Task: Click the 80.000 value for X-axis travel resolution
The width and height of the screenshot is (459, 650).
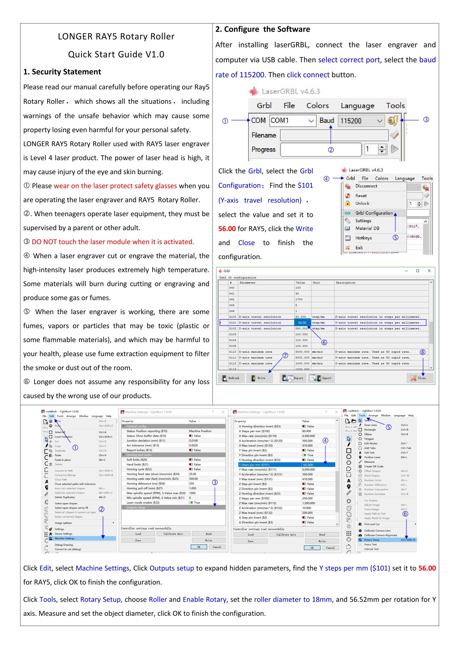Action: click(301, 317)
